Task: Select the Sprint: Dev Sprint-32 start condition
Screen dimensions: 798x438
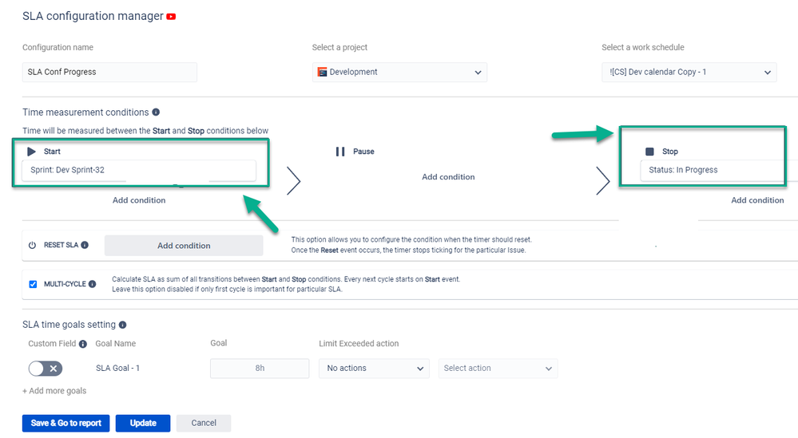Action: (139, 170)
